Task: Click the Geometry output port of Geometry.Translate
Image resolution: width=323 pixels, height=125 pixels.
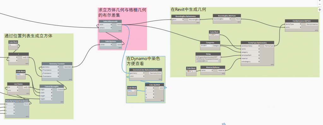Action: point(68,67)
